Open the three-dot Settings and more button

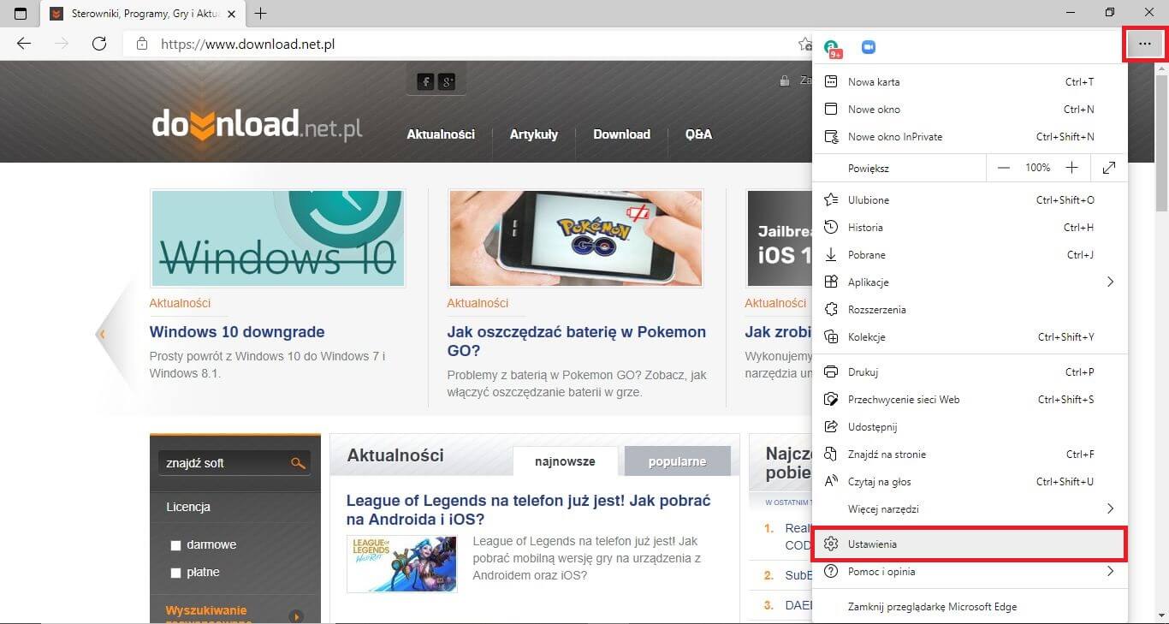coord(1144,44)
